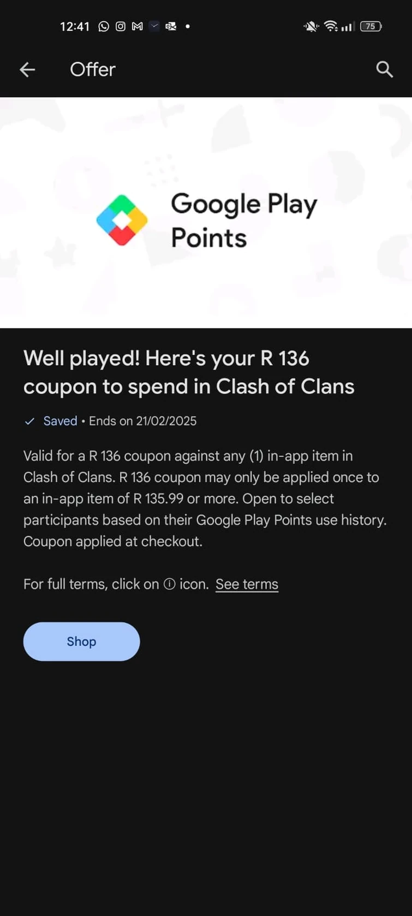Click the checkmark next to Saved
Viewport: 412px width, 916px height.
(29, 421)
